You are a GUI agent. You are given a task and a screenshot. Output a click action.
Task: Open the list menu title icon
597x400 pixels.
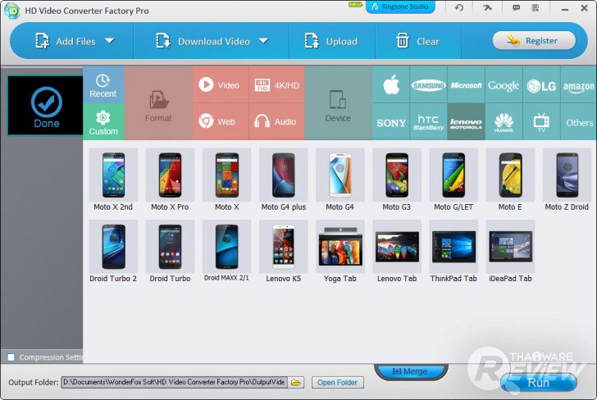[535, 7]
